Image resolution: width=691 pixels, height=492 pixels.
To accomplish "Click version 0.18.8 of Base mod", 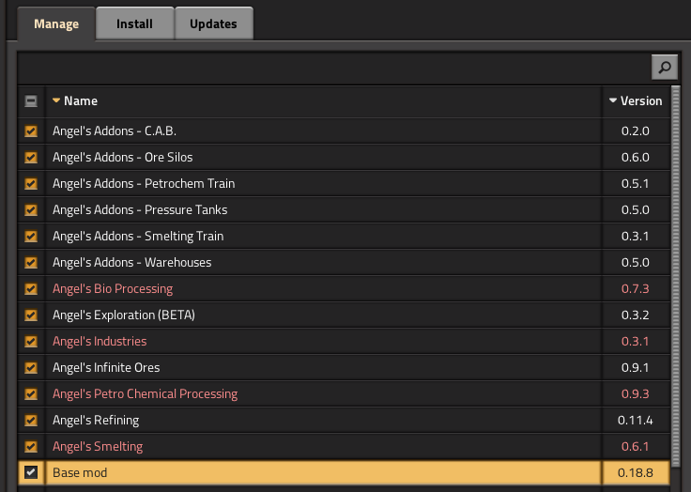I will [635, 472].
